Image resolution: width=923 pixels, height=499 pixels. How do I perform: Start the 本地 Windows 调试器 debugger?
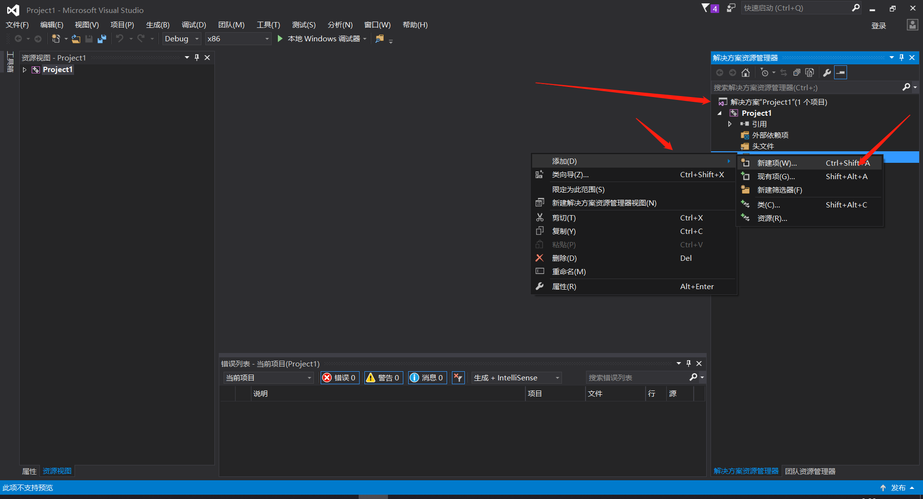pyautogui.click(x=319, y=38)
